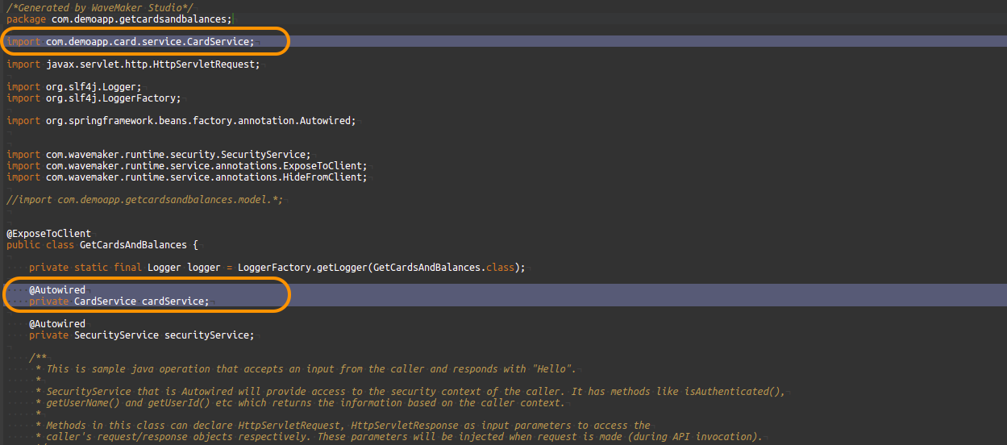Click the "Generated by WaveMaker Studio" comment
This screenshot has width=1007, height=445.
point(101,7)
